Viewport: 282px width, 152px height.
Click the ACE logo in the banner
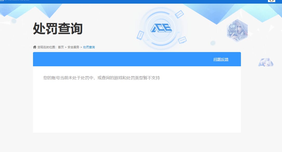161,28
